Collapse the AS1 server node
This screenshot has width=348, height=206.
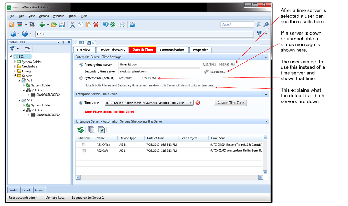coord(20,81)
